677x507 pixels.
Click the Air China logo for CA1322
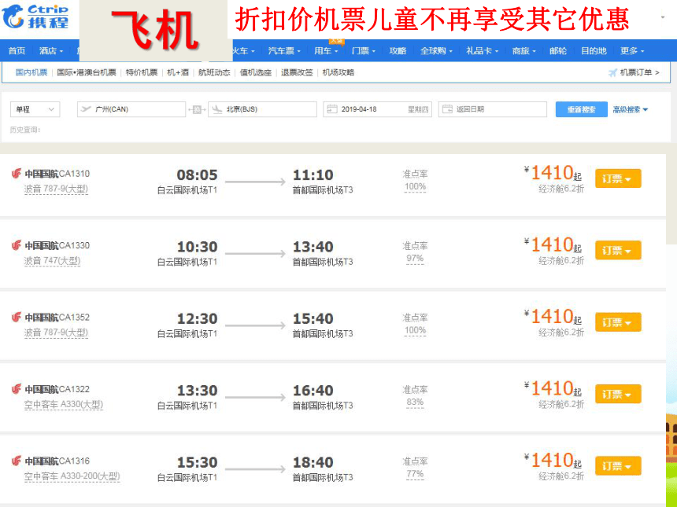point(17,389)
